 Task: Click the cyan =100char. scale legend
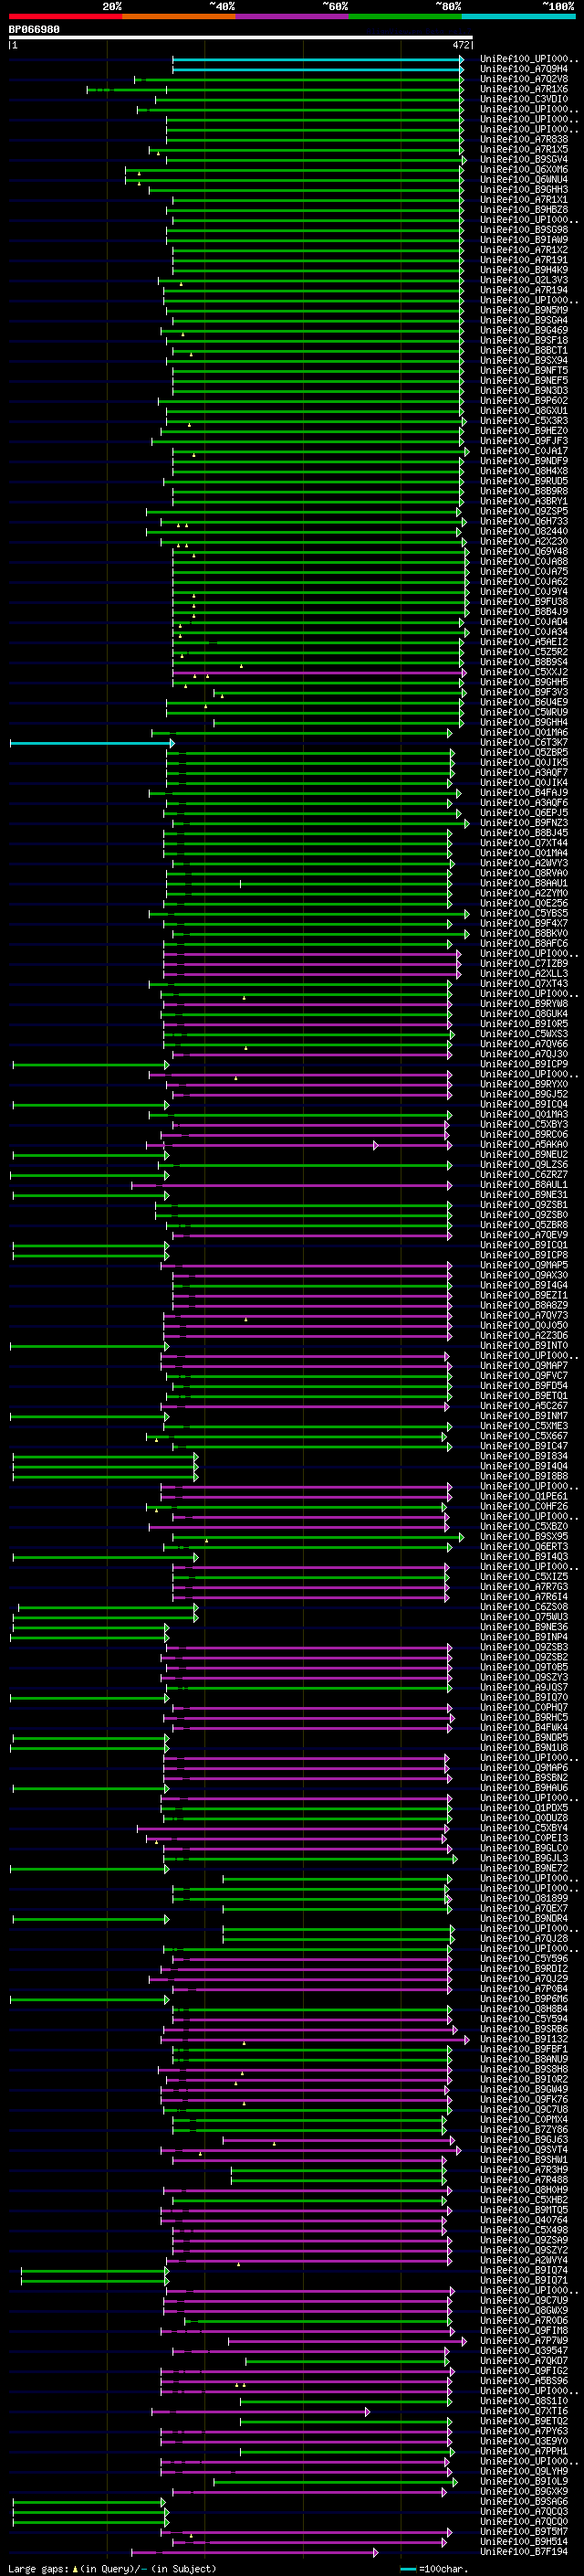(434, 2569)
